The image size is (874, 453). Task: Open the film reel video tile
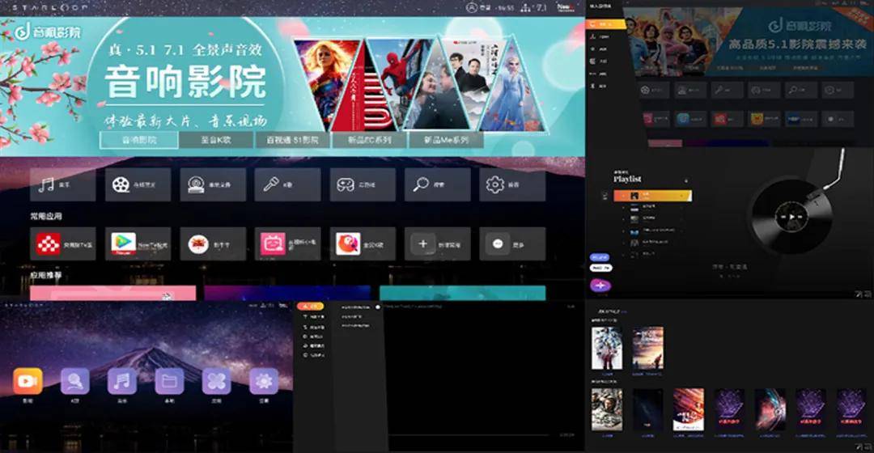[x=138, y=184]
